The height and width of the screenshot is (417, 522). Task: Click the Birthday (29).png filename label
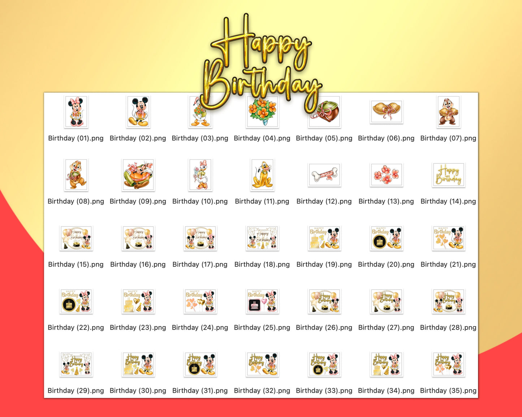[76, 390]
